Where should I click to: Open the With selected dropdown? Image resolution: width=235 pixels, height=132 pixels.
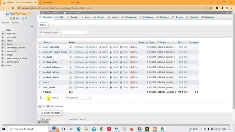click(78, 98)
